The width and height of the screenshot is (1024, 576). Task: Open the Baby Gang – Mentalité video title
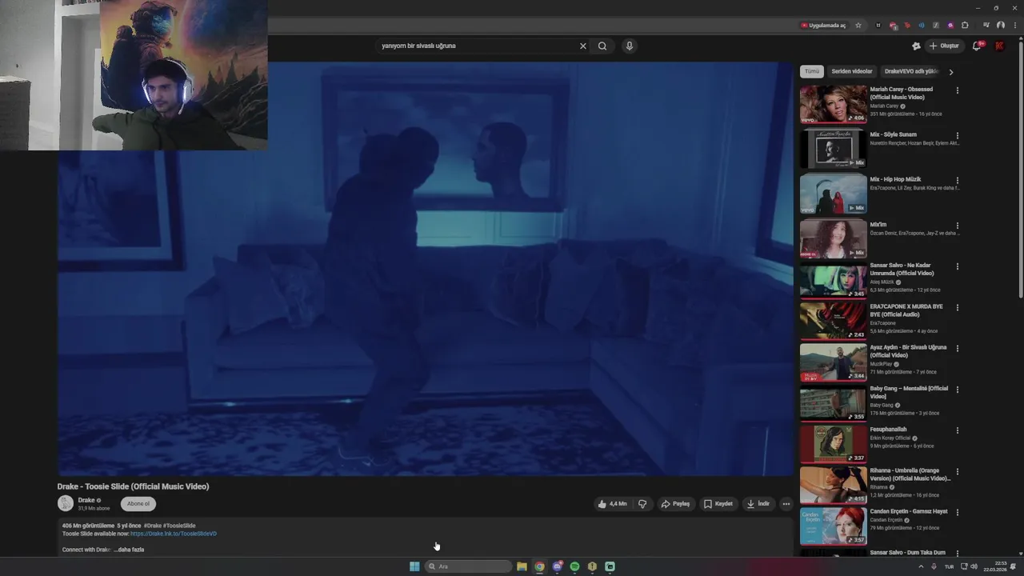909,392
